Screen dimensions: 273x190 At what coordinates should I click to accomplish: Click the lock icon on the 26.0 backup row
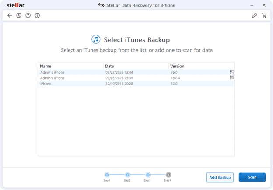coord(232,72)
